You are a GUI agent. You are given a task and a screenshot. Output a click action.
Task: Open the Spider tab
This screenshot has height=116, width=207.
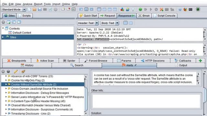pyautogui.click(x=69, y=61)
